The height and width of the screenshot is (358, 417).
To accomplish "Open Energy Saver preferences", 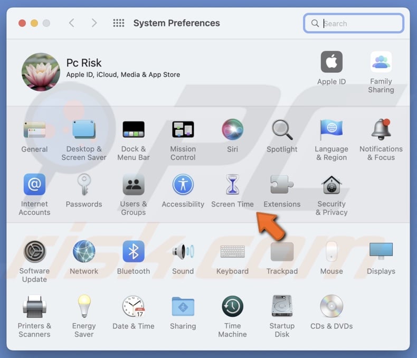I will 84,307.
